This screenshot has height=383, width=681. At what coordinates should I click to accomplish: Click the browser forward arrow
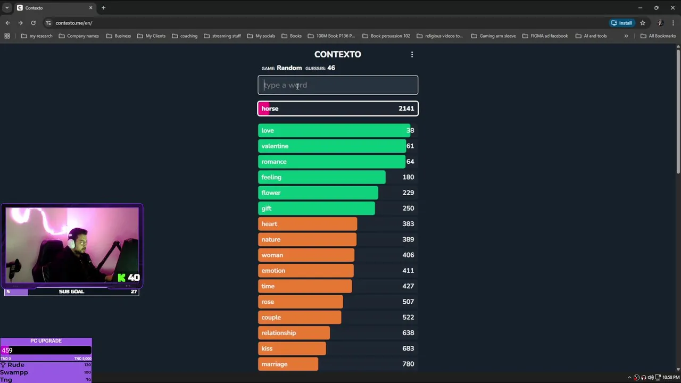[20, 23]
